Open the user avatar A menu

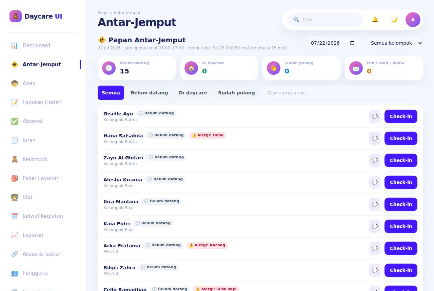[413, 20]
